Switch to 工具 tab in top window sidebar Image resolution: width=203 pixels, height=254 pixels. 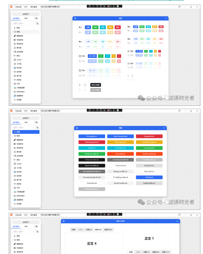[36, 18]
